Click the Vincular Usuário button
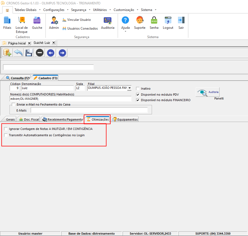This screenshot has width=248, height=236. click(x=77, y=20)
